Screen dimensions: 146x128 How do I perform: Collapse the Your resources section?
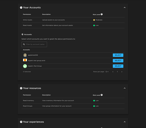125,88
